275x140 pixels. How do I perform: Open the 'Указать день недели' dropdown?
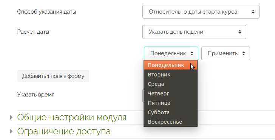pos(194,32)
